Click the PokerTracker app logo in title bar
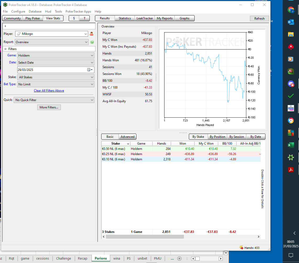The width and height of the screenshot is (299, 263). tap(5, 5)
